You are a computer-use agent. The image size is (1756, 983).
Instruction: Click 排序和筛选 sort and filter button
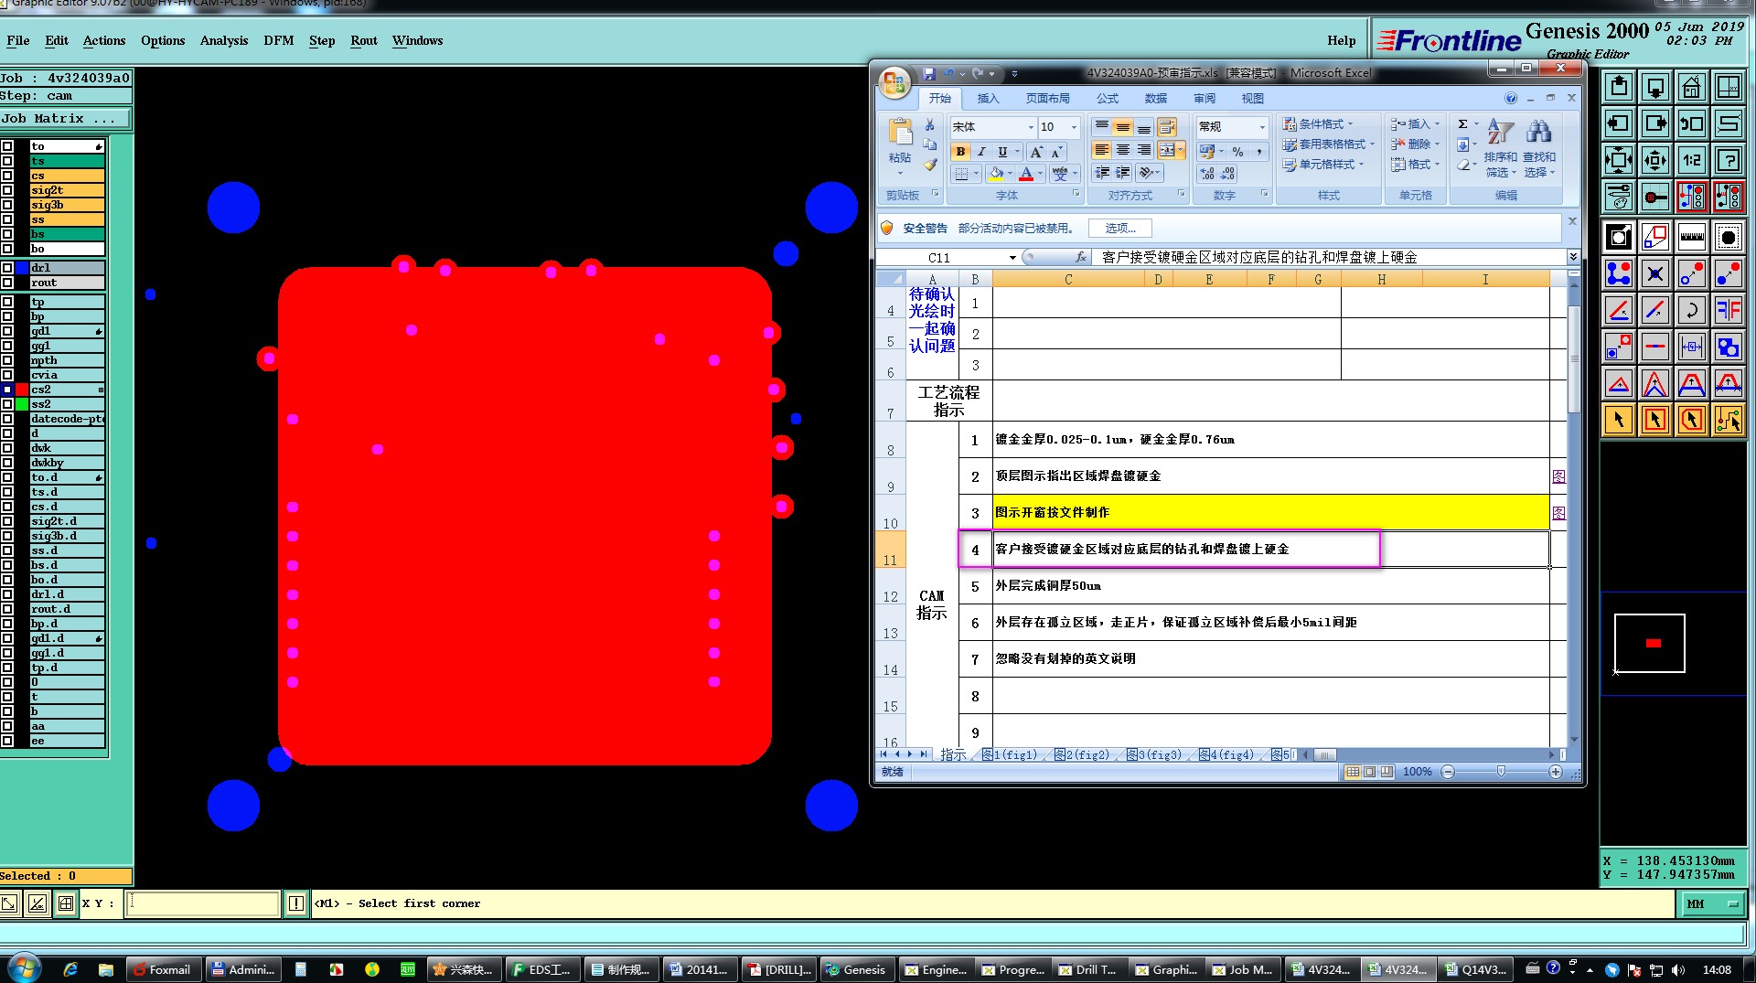tap(1500, 146)
